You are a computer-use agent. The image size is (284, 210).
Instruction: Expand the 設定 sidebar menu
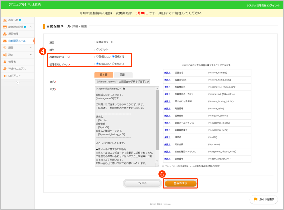pos(31,55)
